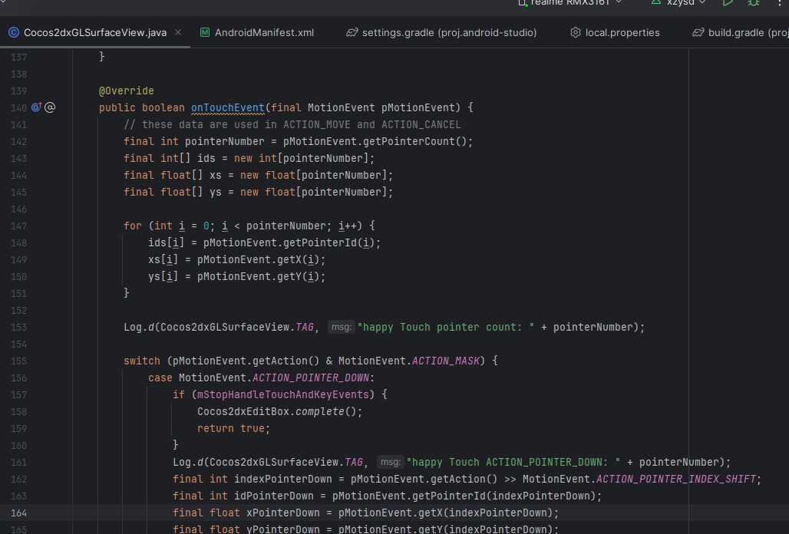
Task: Place cursor on getPointerCount() call
Action: (x=414, y=141)
